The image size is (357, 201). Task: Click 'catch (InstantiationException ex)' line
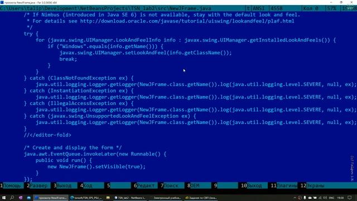click(x=79, y=90)
